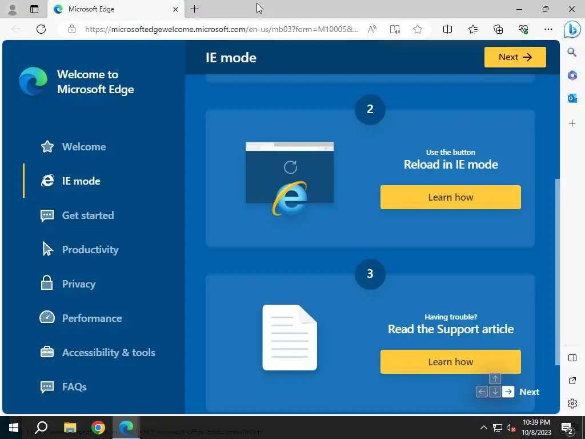Open taskbar Search

point(41,428)
